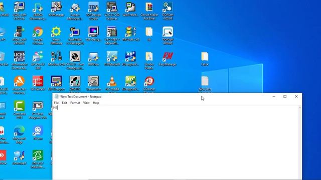Select the blue XDesigner shortcut
321x180 pixels.
(x=130, y=58)
